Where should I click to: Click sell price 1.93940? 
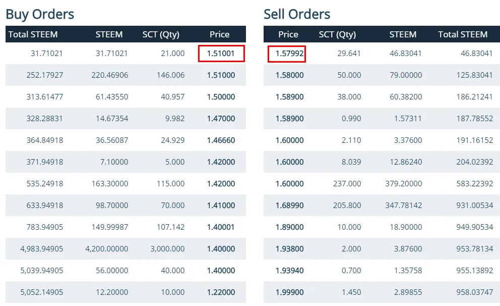[289, 271]
